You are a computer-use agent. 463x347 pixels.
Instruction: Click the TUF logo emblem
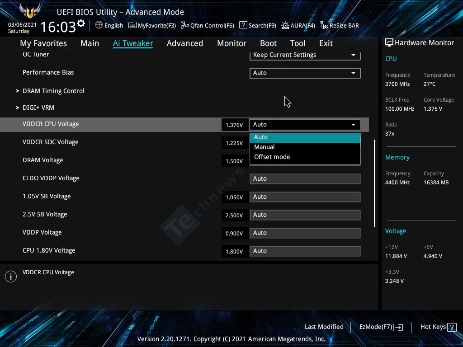30,11
